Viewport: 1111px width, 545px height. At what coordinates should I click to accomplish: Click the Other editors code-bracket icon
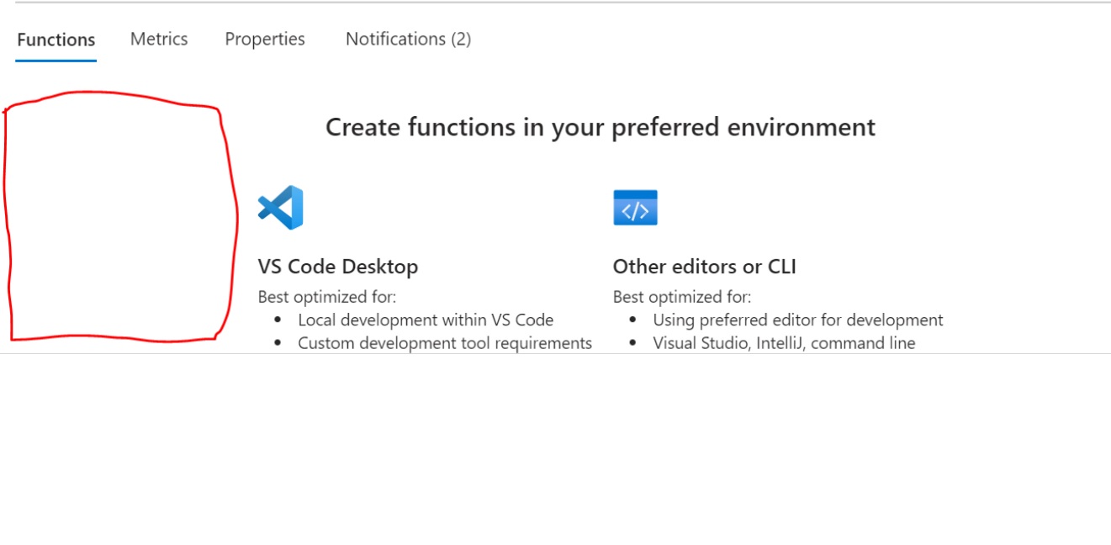[x=635, y=208]
